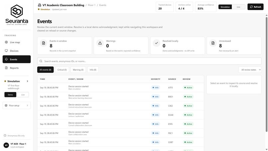Select the Reports document icon
This screenshot has width=268, height=151.
click(x=6, y=68)
